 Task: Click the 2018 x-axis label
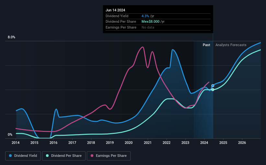point(91,143)
